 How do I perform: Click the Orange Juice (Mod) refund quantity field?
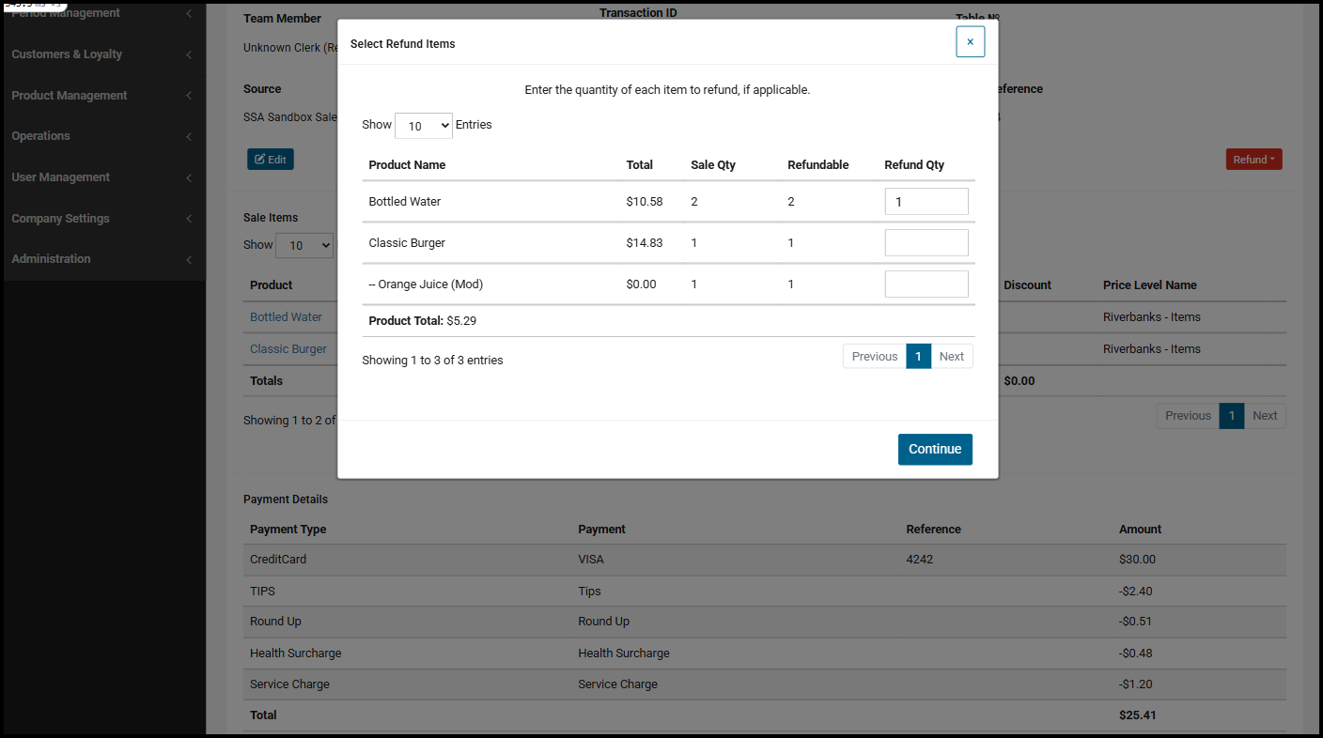point(926,284)
